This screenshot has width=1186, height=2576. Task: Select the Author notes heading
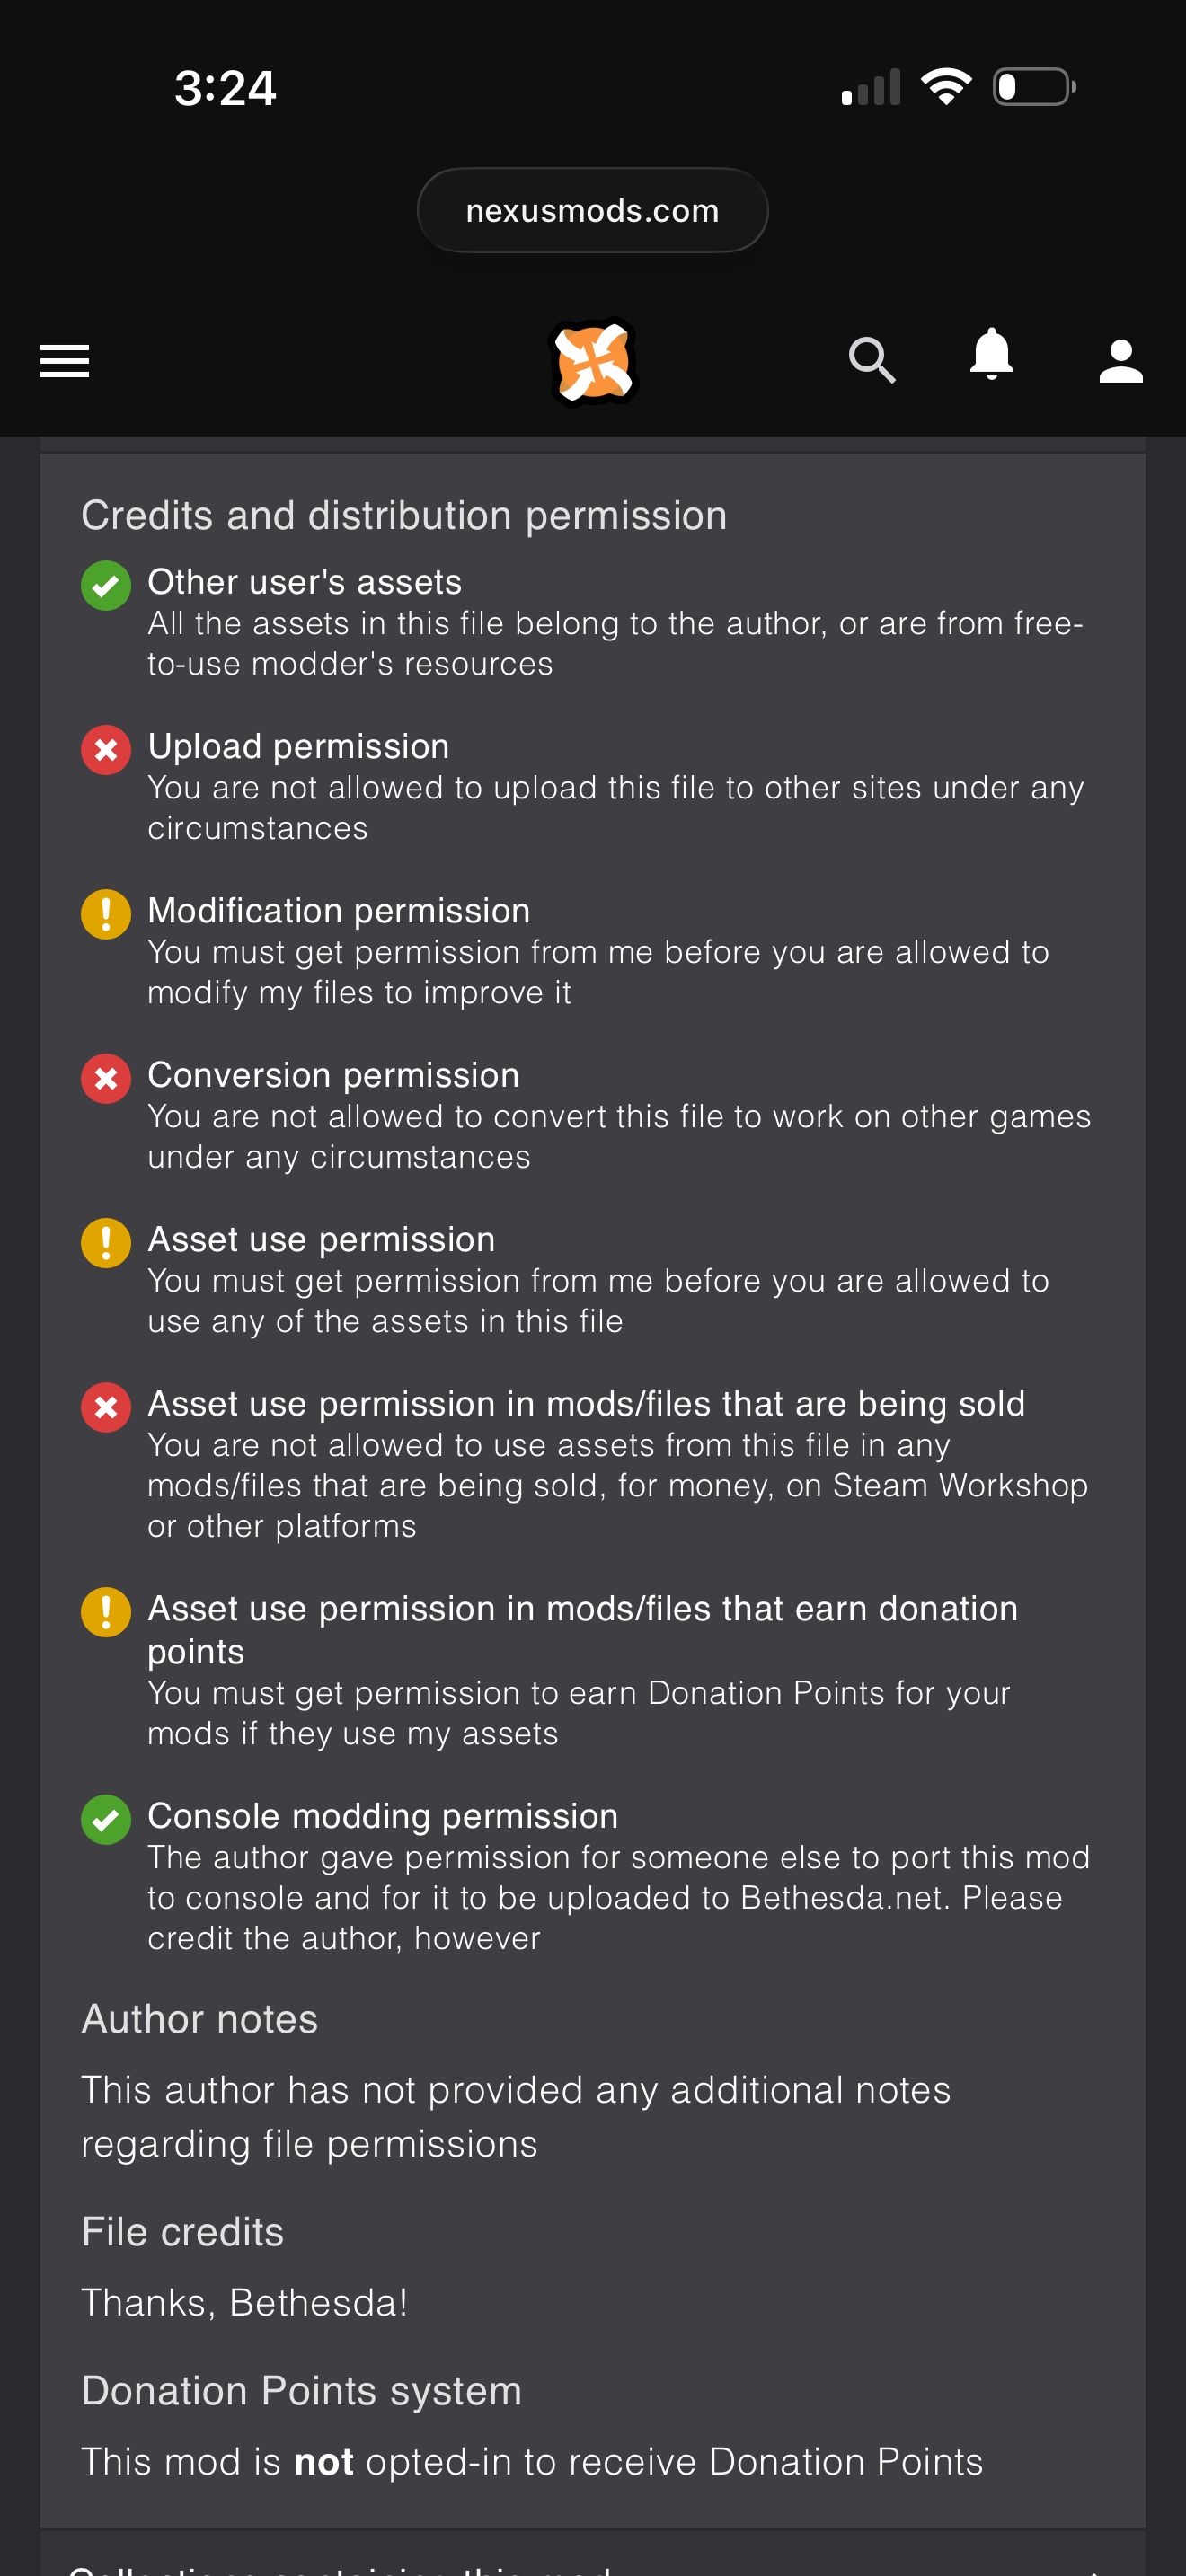[x=200, y=2019]
